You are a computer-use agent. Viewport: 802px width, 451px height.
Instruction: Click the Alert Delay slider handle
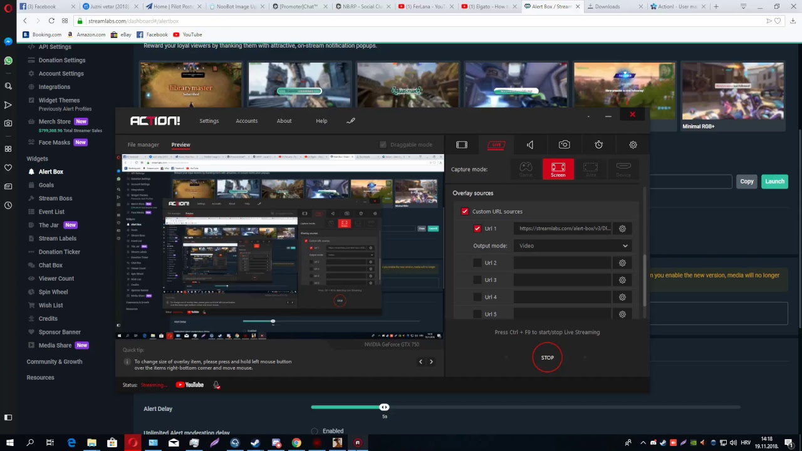point(384,407)
